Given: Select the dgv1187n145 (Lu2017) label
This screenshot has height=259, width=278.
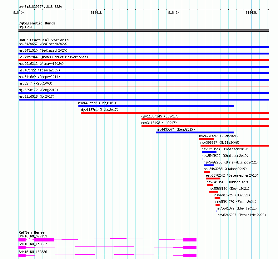Looking at the screenshot, I should 100,110.
